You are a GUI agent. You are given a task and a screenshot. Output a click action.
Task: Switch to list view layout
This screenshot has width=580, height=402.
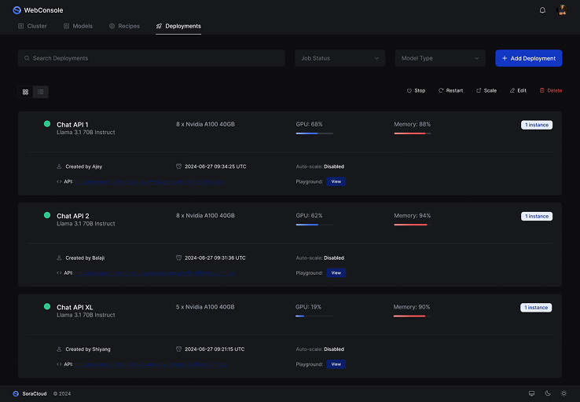(41, 92)
